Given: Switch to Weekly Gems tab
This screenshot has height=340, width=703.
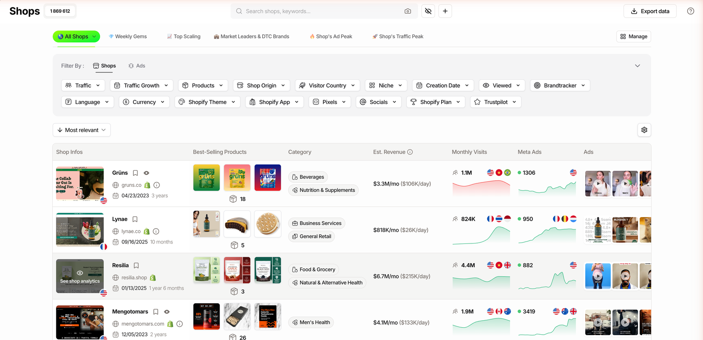Looking at the screenshot, I should coord(128,36).
